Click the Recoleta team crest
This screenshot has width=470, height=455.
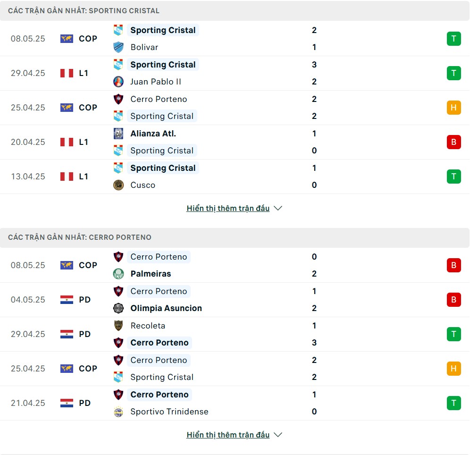118,326
